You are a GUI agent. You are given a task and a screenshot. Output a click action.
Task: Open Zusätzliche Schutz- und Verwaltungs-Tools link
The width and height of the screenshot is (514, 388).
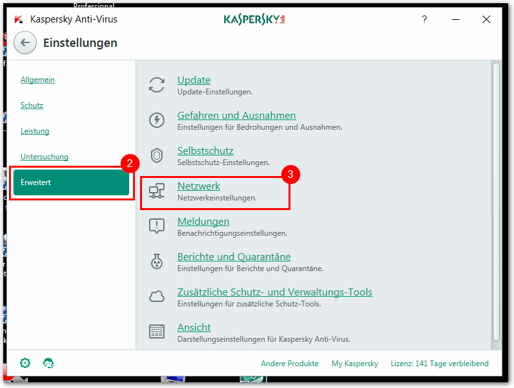275,292
